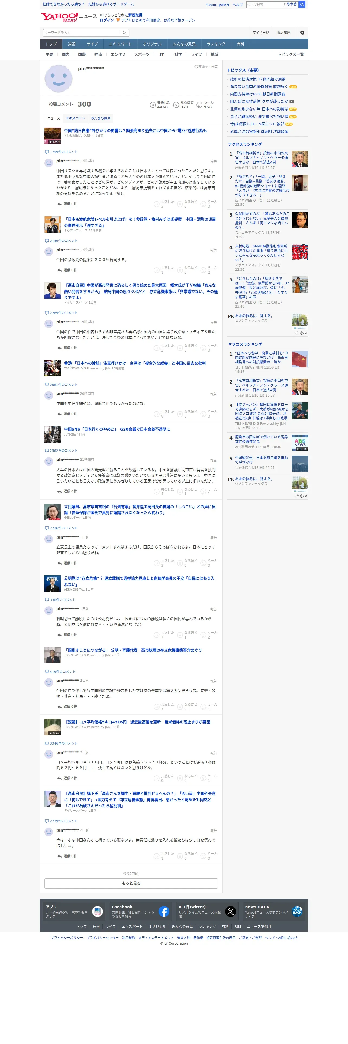Open the X (旧Twitter) icon in footer
The width and height of the screenshot is (348, 1044).
231,911
